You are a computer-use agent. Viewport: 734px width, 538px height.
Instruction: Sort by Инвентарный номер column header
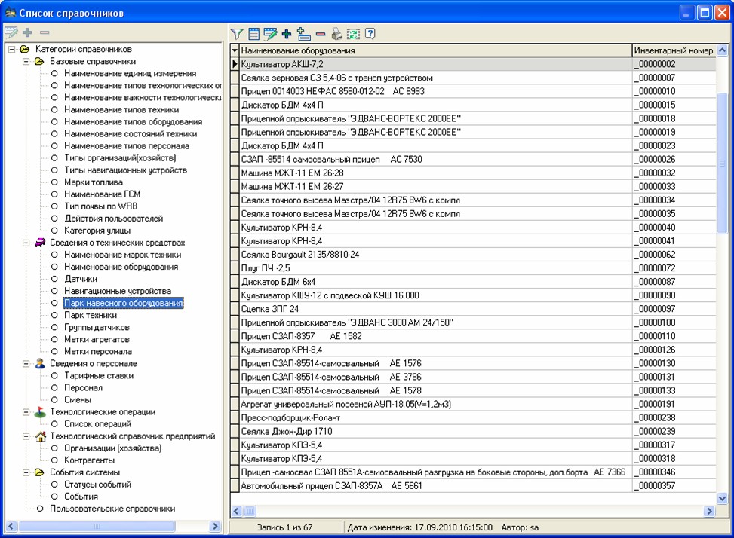673,50
